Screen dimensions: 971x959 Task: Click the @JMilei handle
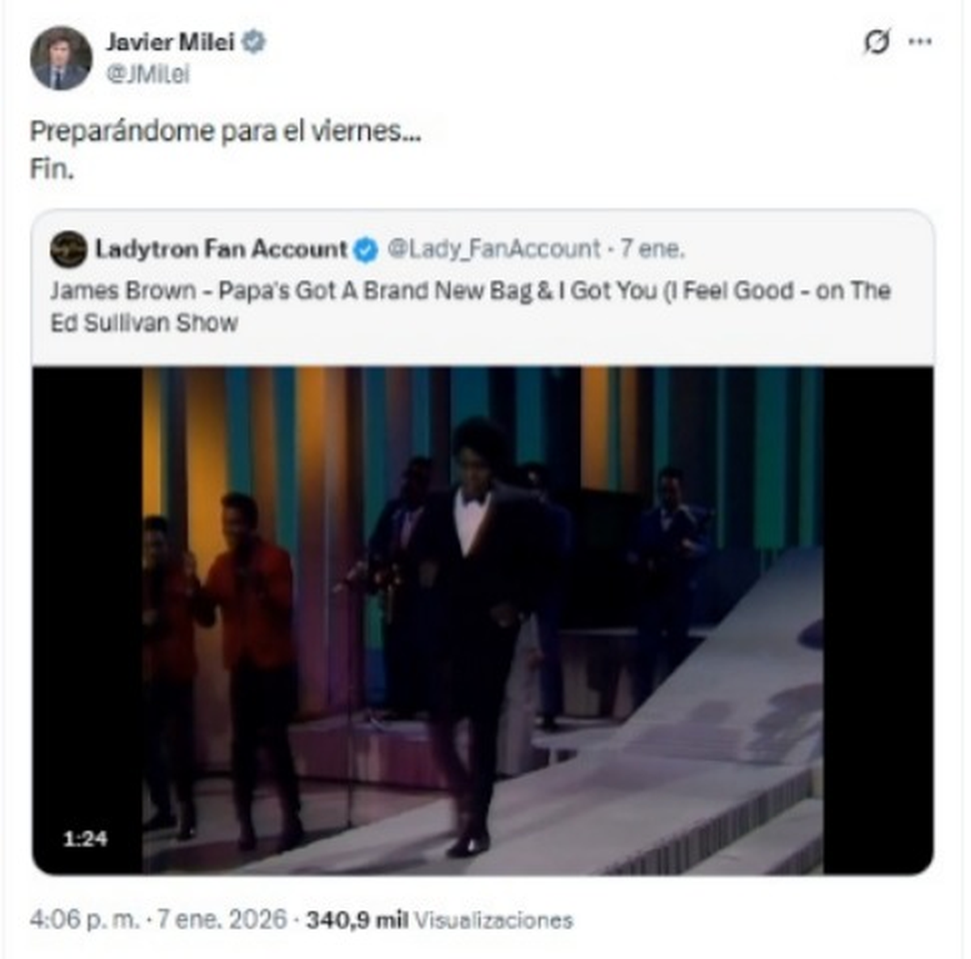click(147, 74)
